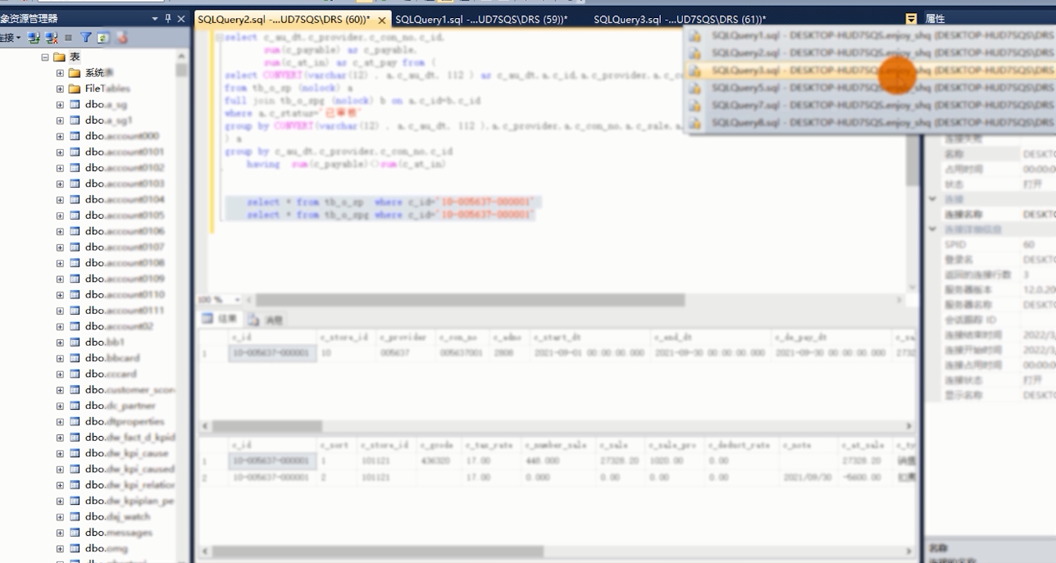The width and height of the screenshot is (1056, 563).
Task: Click the Connect Object Explorer toolbar icon
Action: [x=34, y=38]
